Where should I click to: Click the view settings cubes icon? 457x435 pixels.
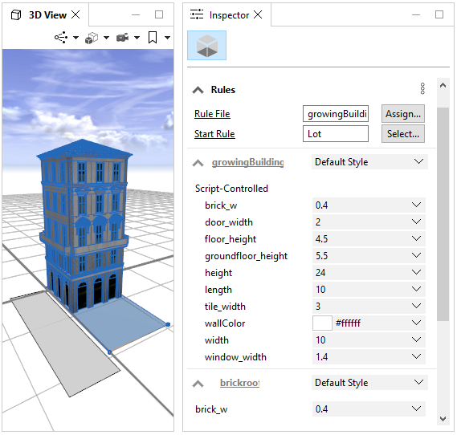(92, 38)
